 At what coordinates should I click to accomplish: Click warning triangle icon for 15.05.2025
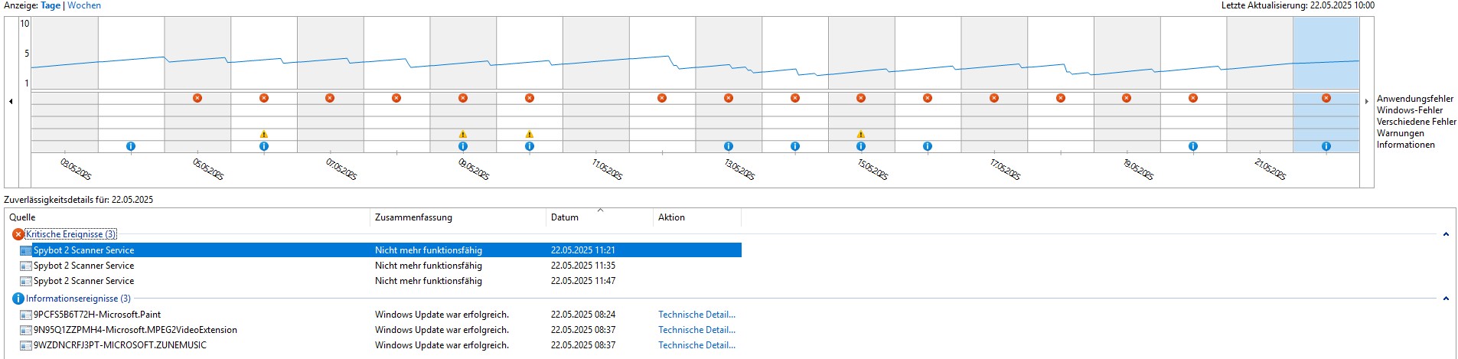861,134
